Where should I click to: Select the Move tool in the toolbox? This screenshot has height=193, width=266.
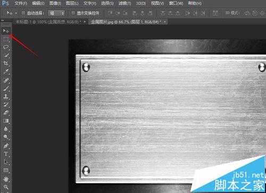[x=5, y=31]
